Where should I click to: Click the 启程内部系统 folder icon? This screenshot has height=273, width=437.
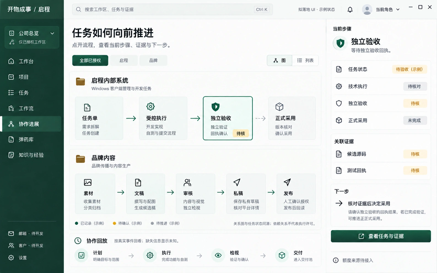point(80,81)
